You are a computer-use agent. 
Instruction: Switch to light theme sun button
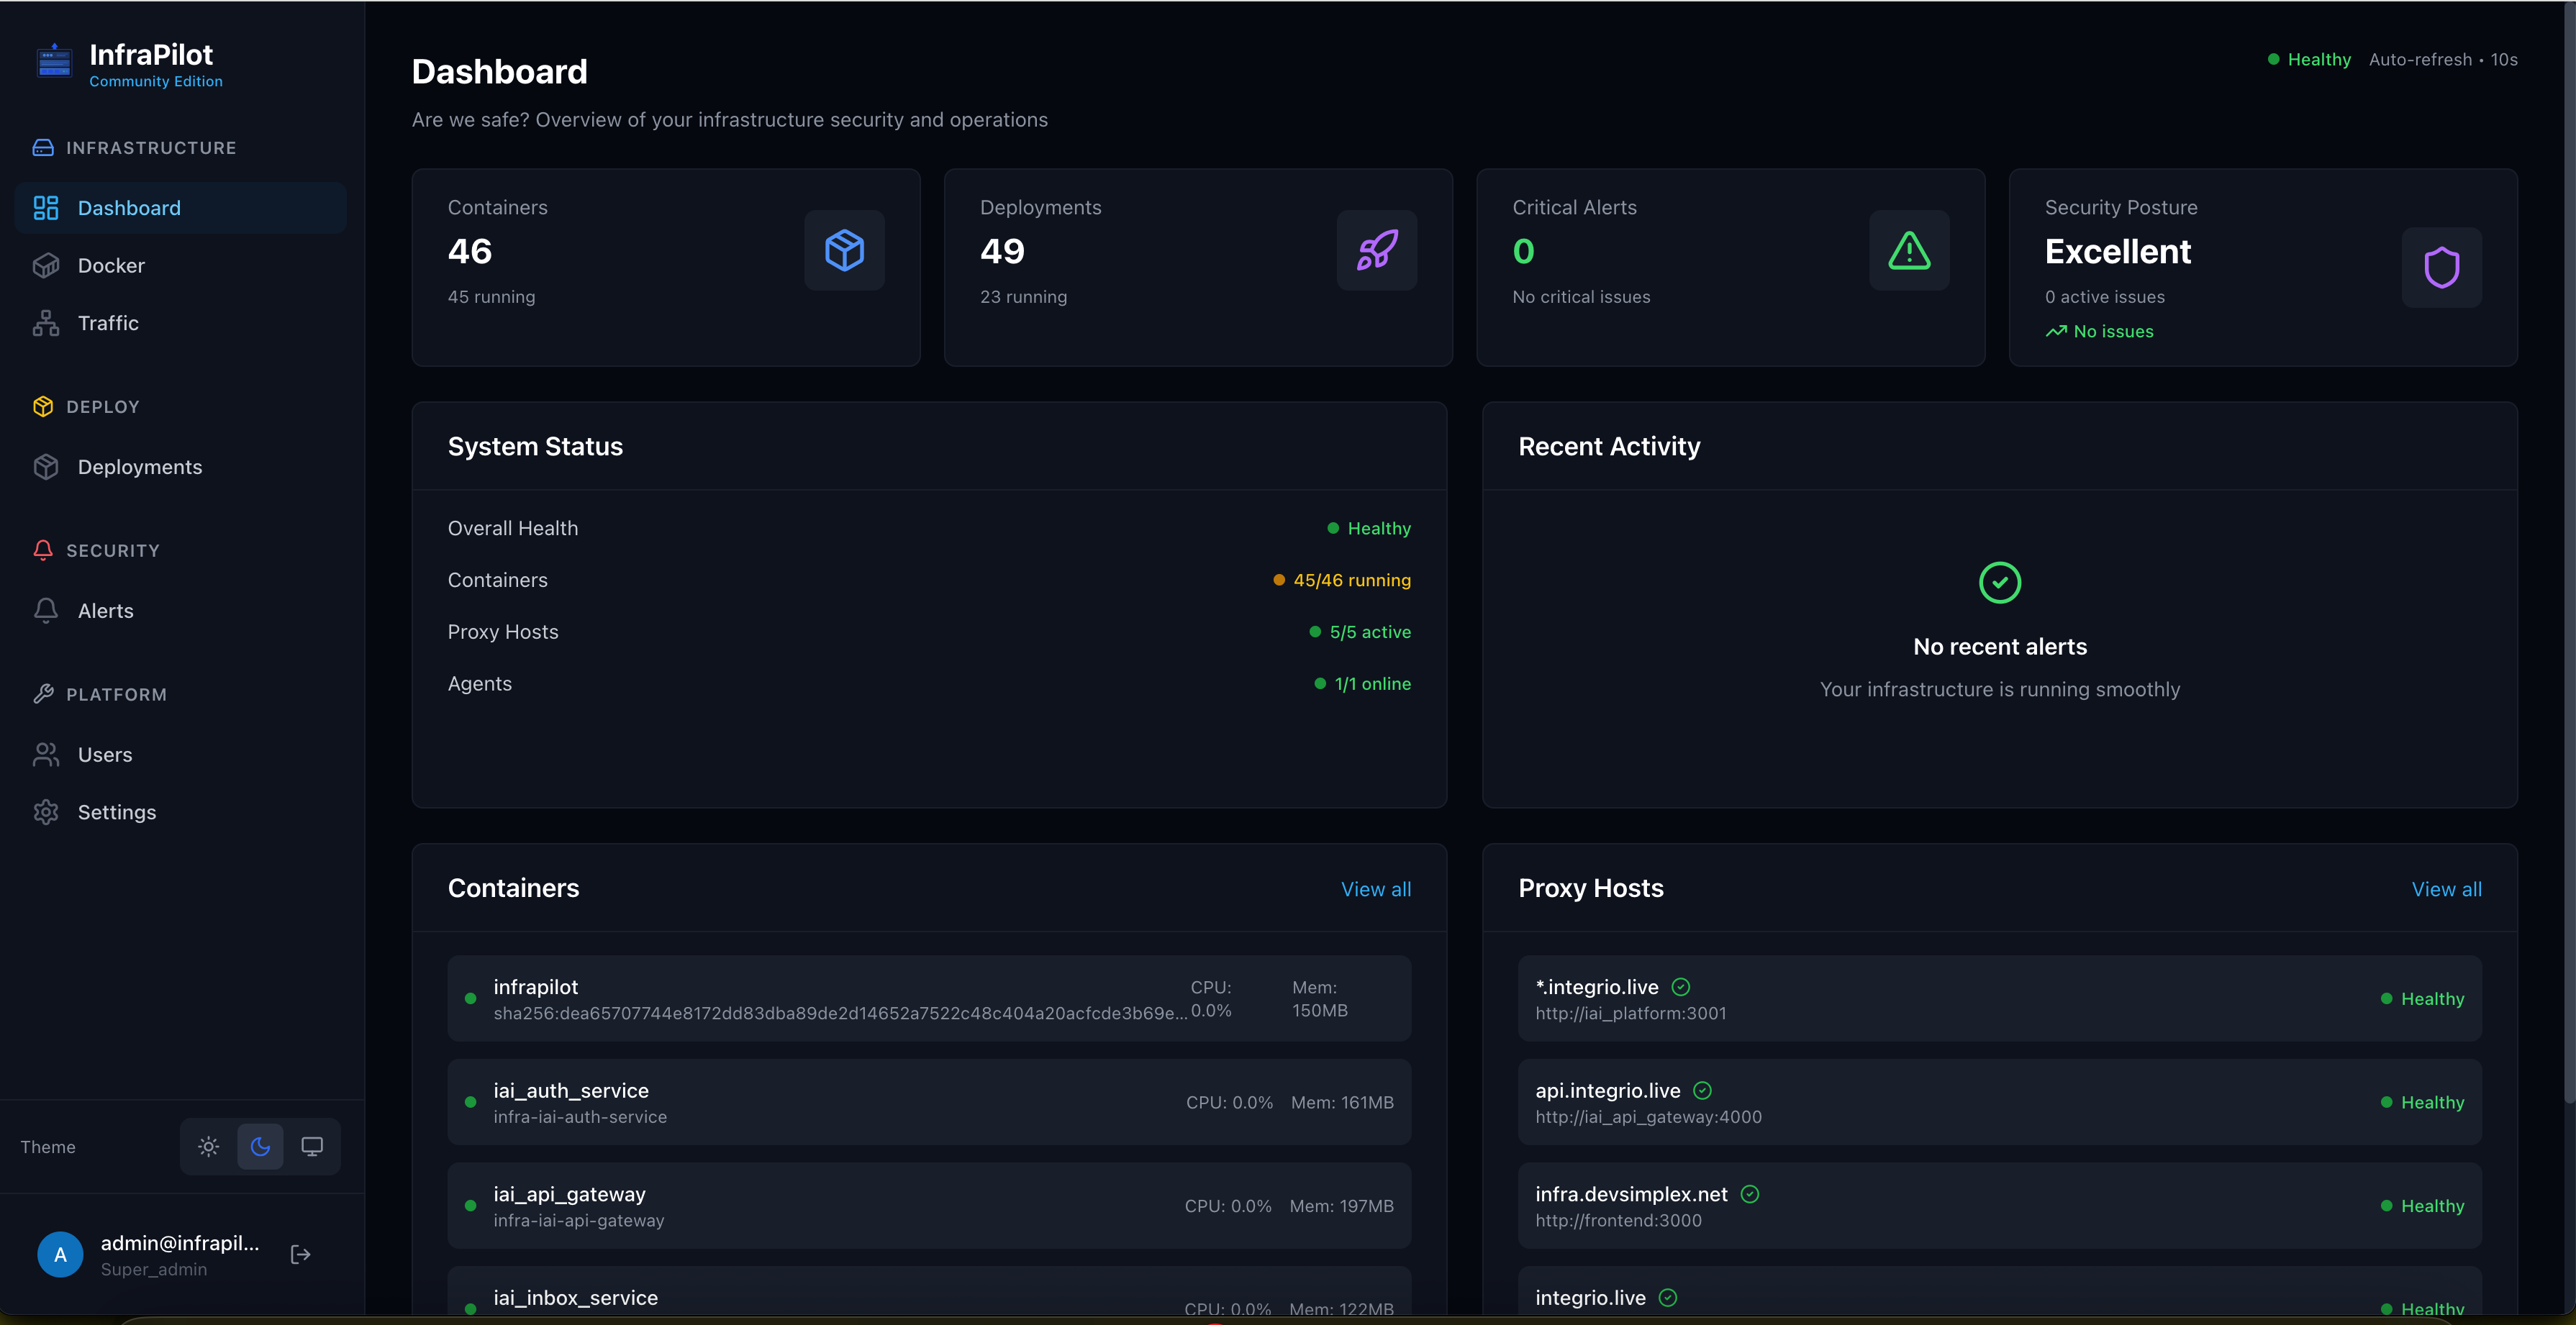coord(208,1147)
